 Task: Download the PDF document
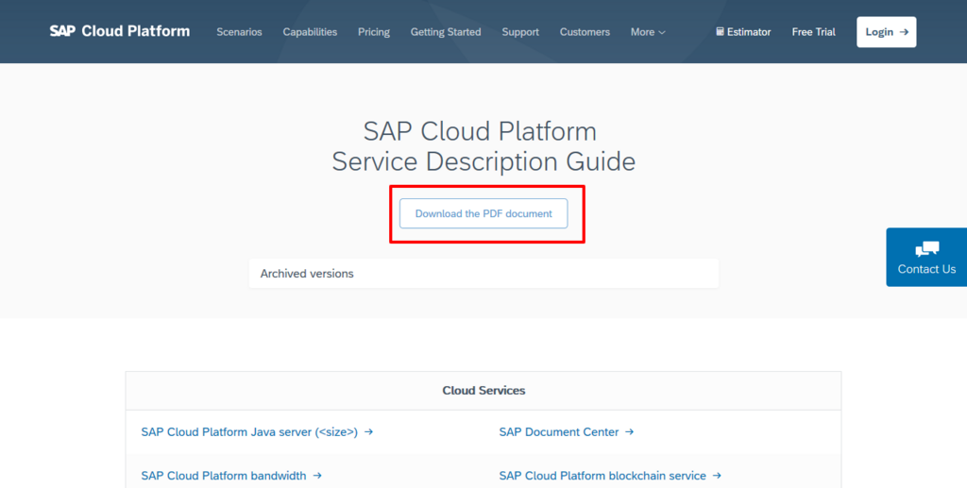(483, 213)
